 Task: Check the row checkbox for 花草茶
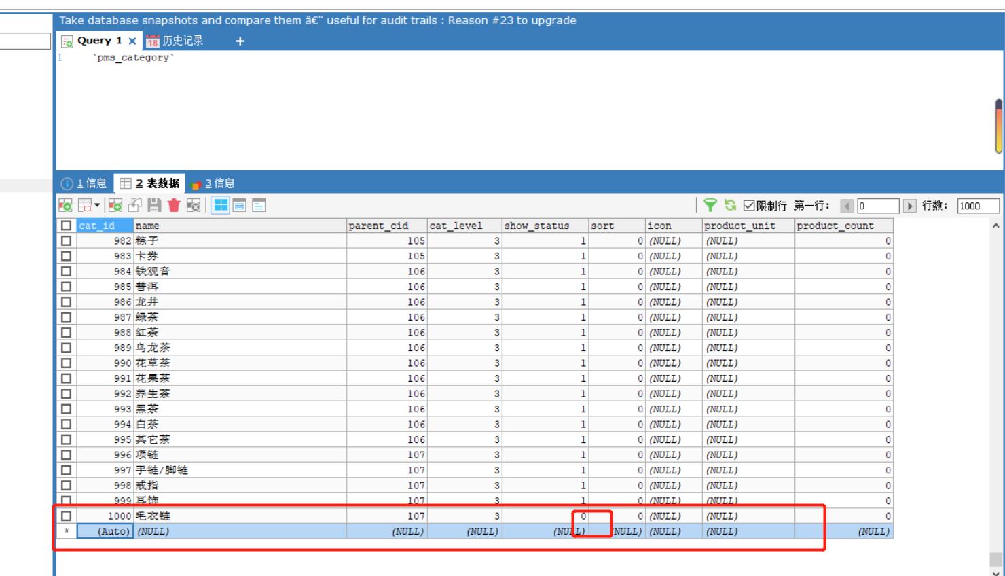tap(66, 363)
